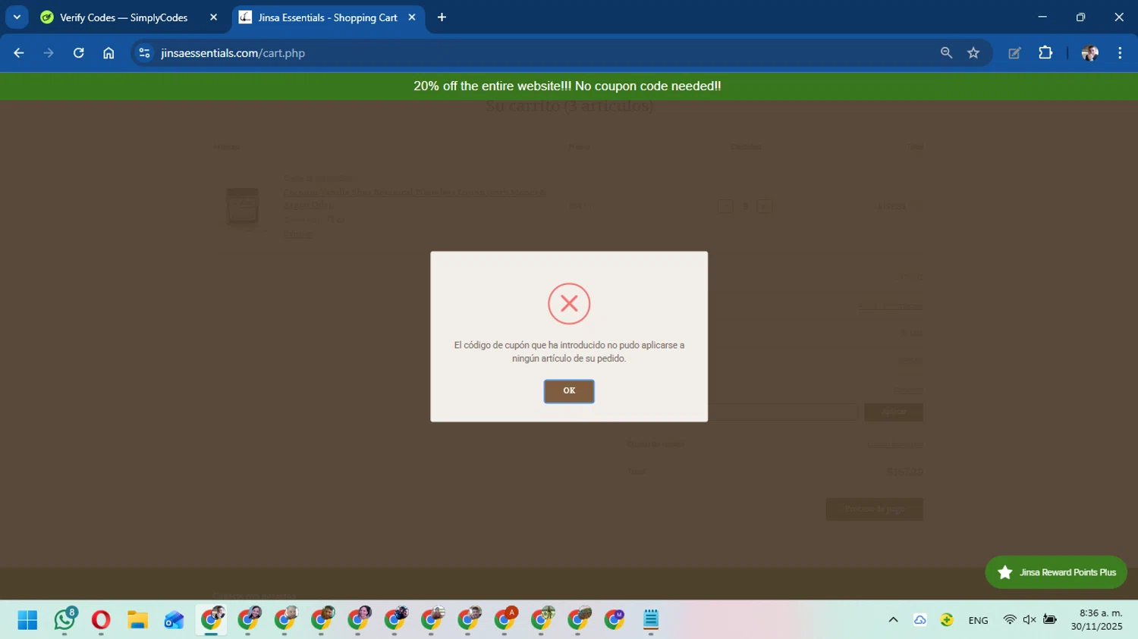
Task: Dismiss the coupon error with OK
Action: click(x=569, y=391)
